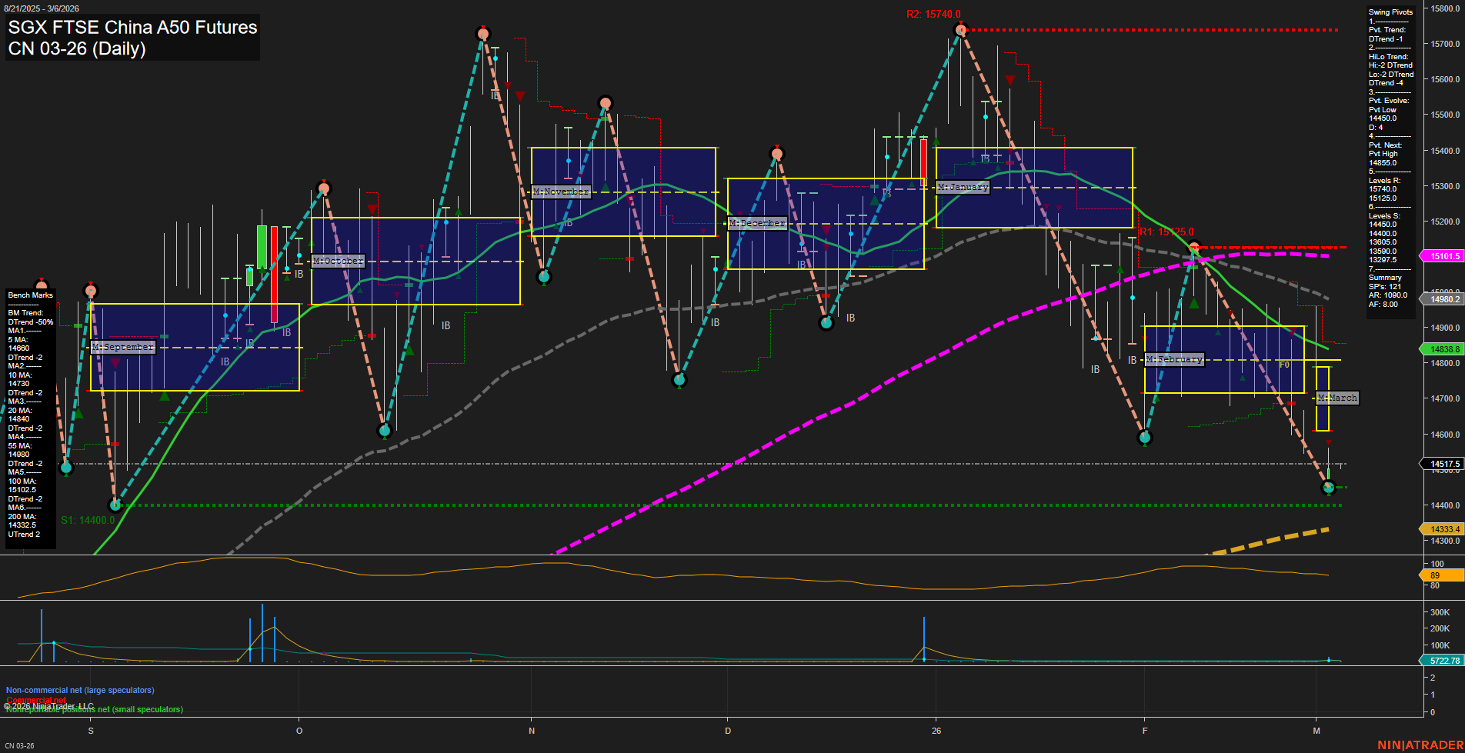
Task: Click the S1: 14400.0 support label
Action: [x=88, y=520]
